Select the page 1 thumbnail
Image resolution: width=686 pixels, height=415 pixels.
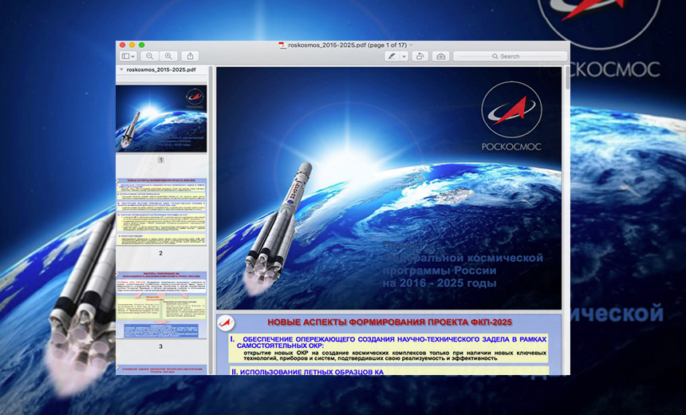(x=161, y=119)
